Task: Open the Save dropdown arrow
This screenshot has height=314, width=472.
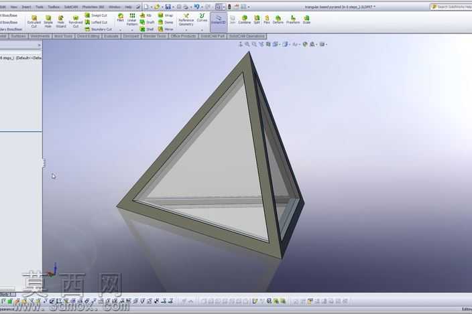Action: tap(173, 7)
